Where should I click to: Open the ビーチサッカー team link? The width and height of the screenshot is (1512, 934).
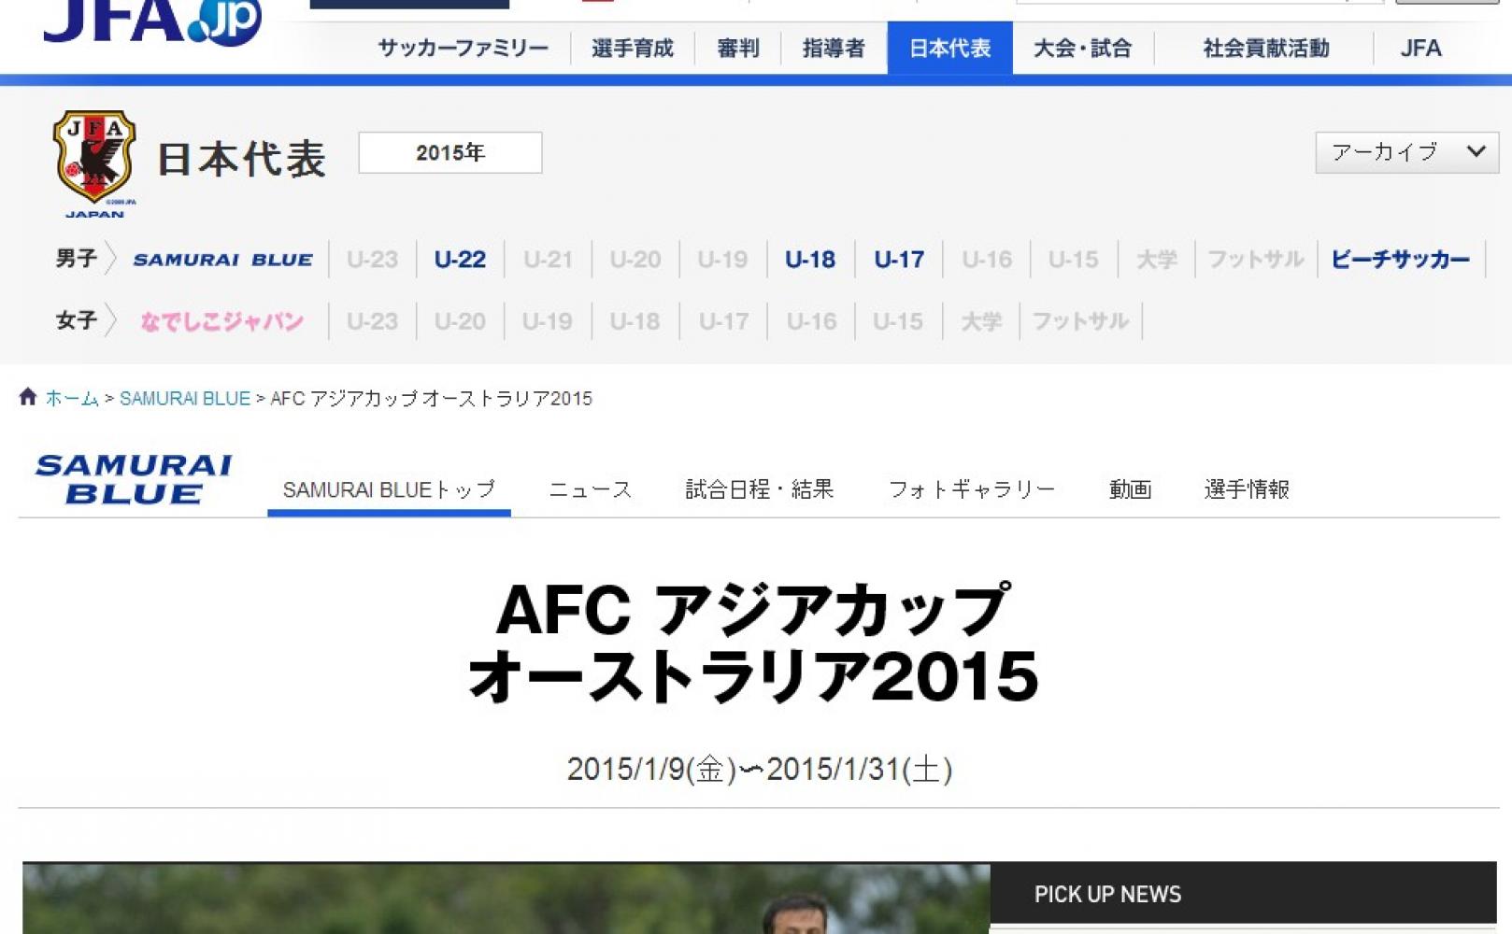1400,260
